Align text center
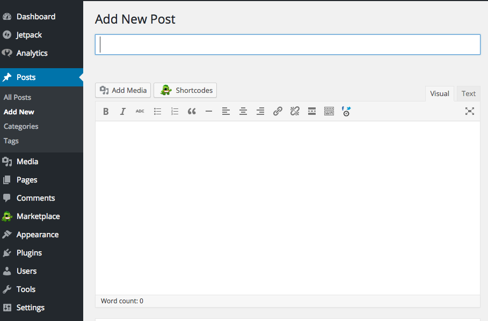The width and height of the screenshot is (488, 321). click(x=243, y=111)
